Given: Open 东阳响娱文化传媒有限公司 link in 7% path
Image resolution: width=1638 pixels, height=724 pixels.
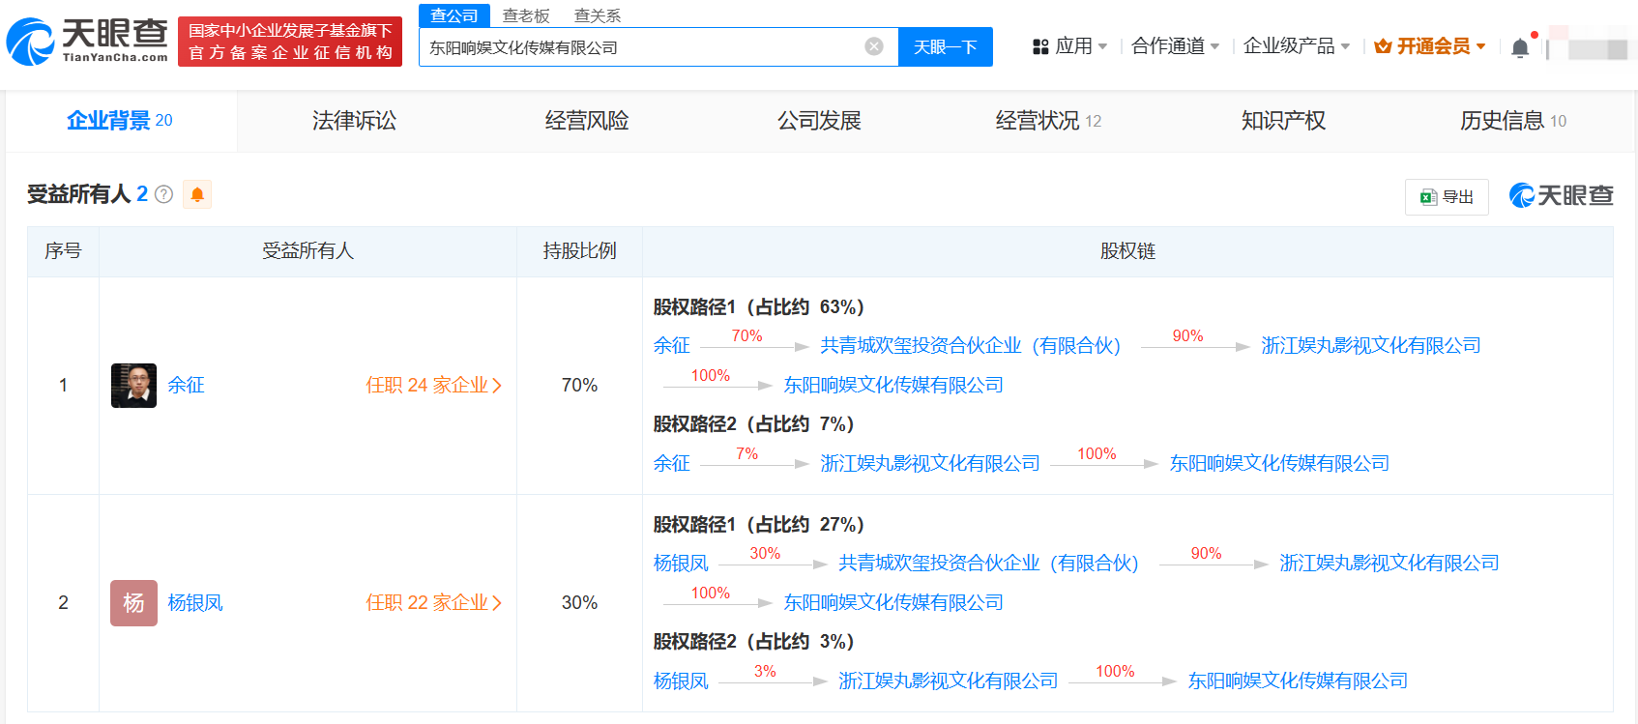Looking at the screenshot, I should [x=1279, y=463].
